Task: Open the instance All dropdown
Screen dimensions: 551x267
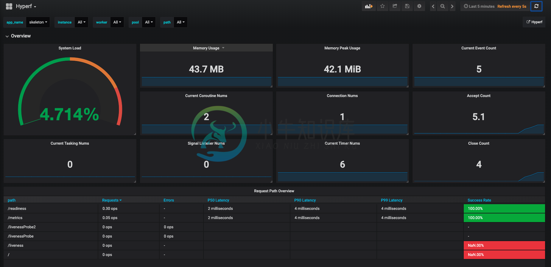Action: [x=81, y=22]
